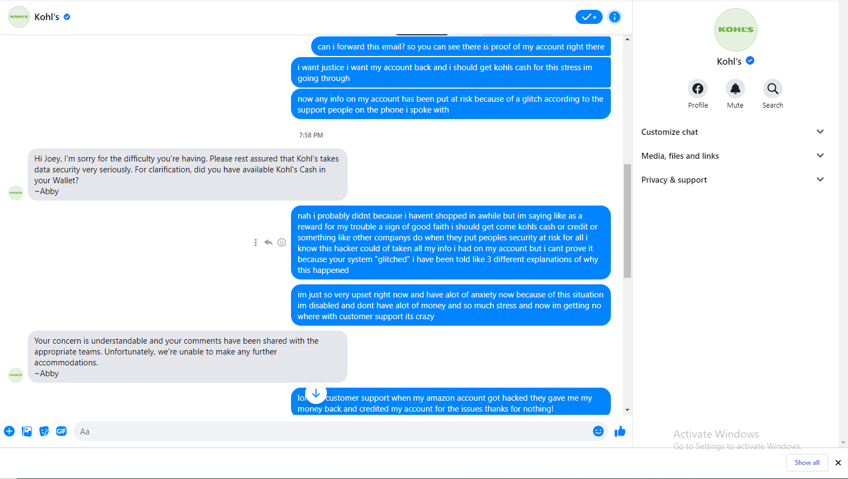Attach a photo to the message
The height and width of the screenshot is (479, 848).
(27, 431)
